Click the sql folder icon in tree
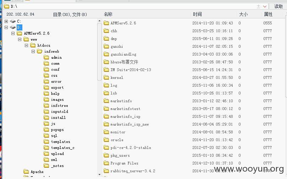287x179 pixels. pyautogui.click(x=46, y=135)
